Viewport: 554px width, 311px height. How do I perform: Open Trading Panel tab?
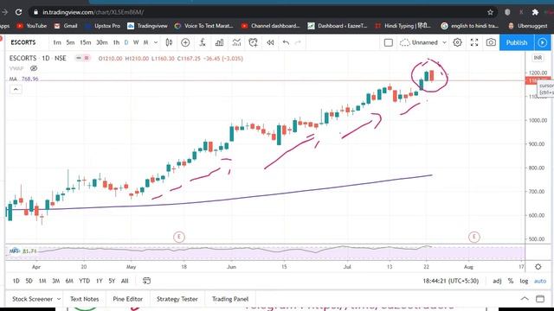tap(230, 299)
